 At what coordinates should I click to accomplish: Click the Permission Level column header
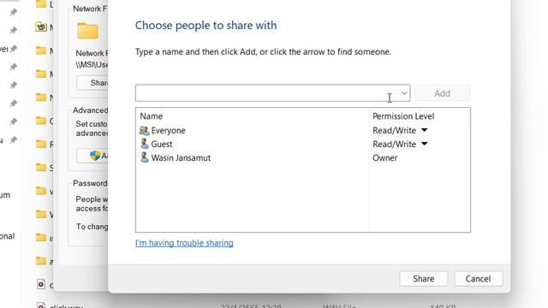pos(403,116)
